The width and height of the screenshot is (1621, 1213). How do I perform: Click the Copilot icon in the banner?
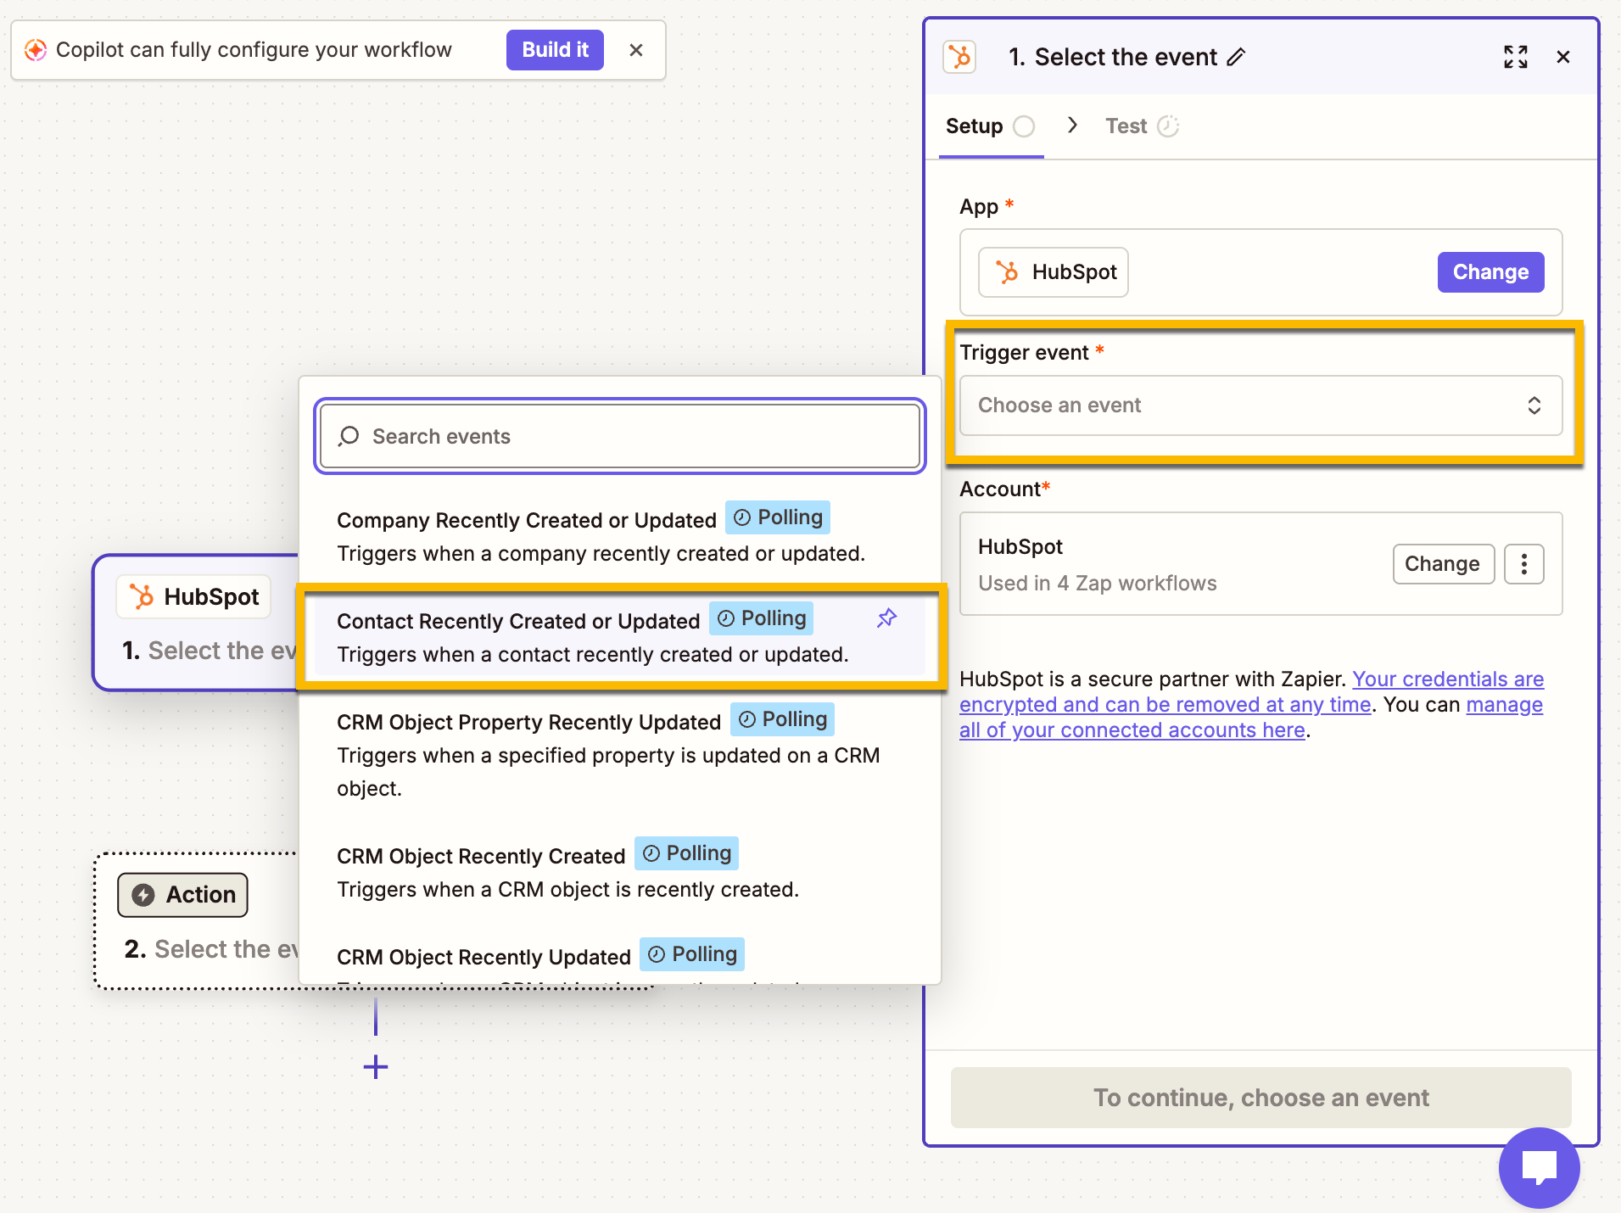36,50
